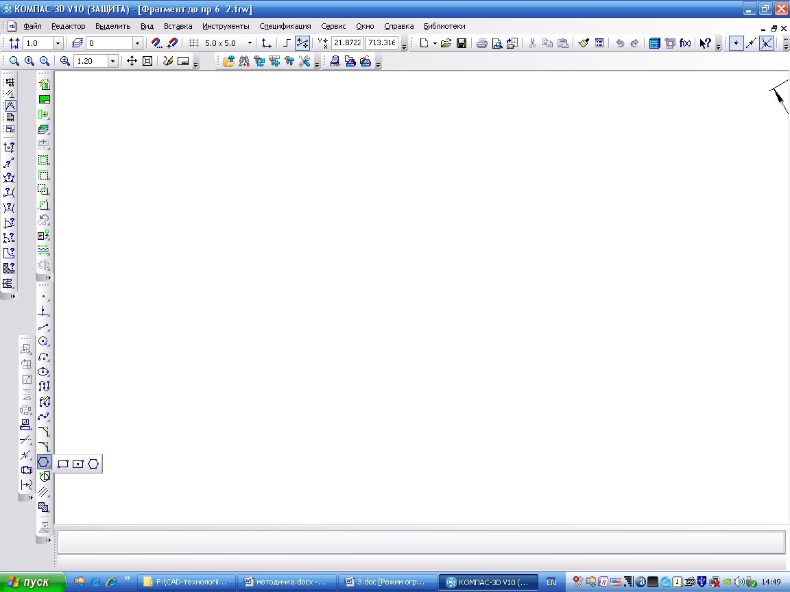The height and width of the screenshot is (592, 790).
Task: Open the grid step 5.0 x 5.0 dropdown
Action: pos(250,43)
